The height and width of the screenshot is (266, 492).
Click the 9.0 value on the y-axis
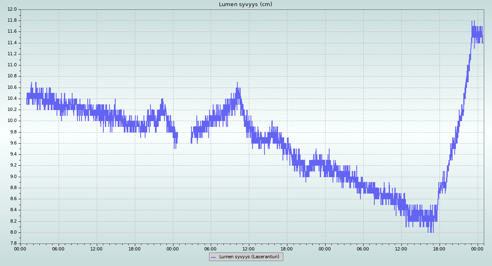coord(12,177)
